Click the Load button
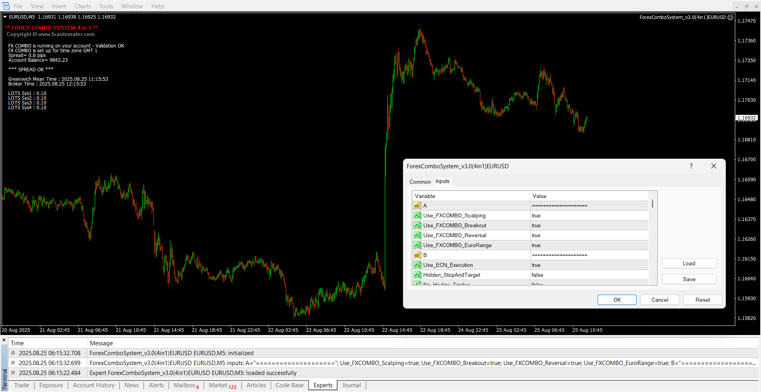 point(688,263)
